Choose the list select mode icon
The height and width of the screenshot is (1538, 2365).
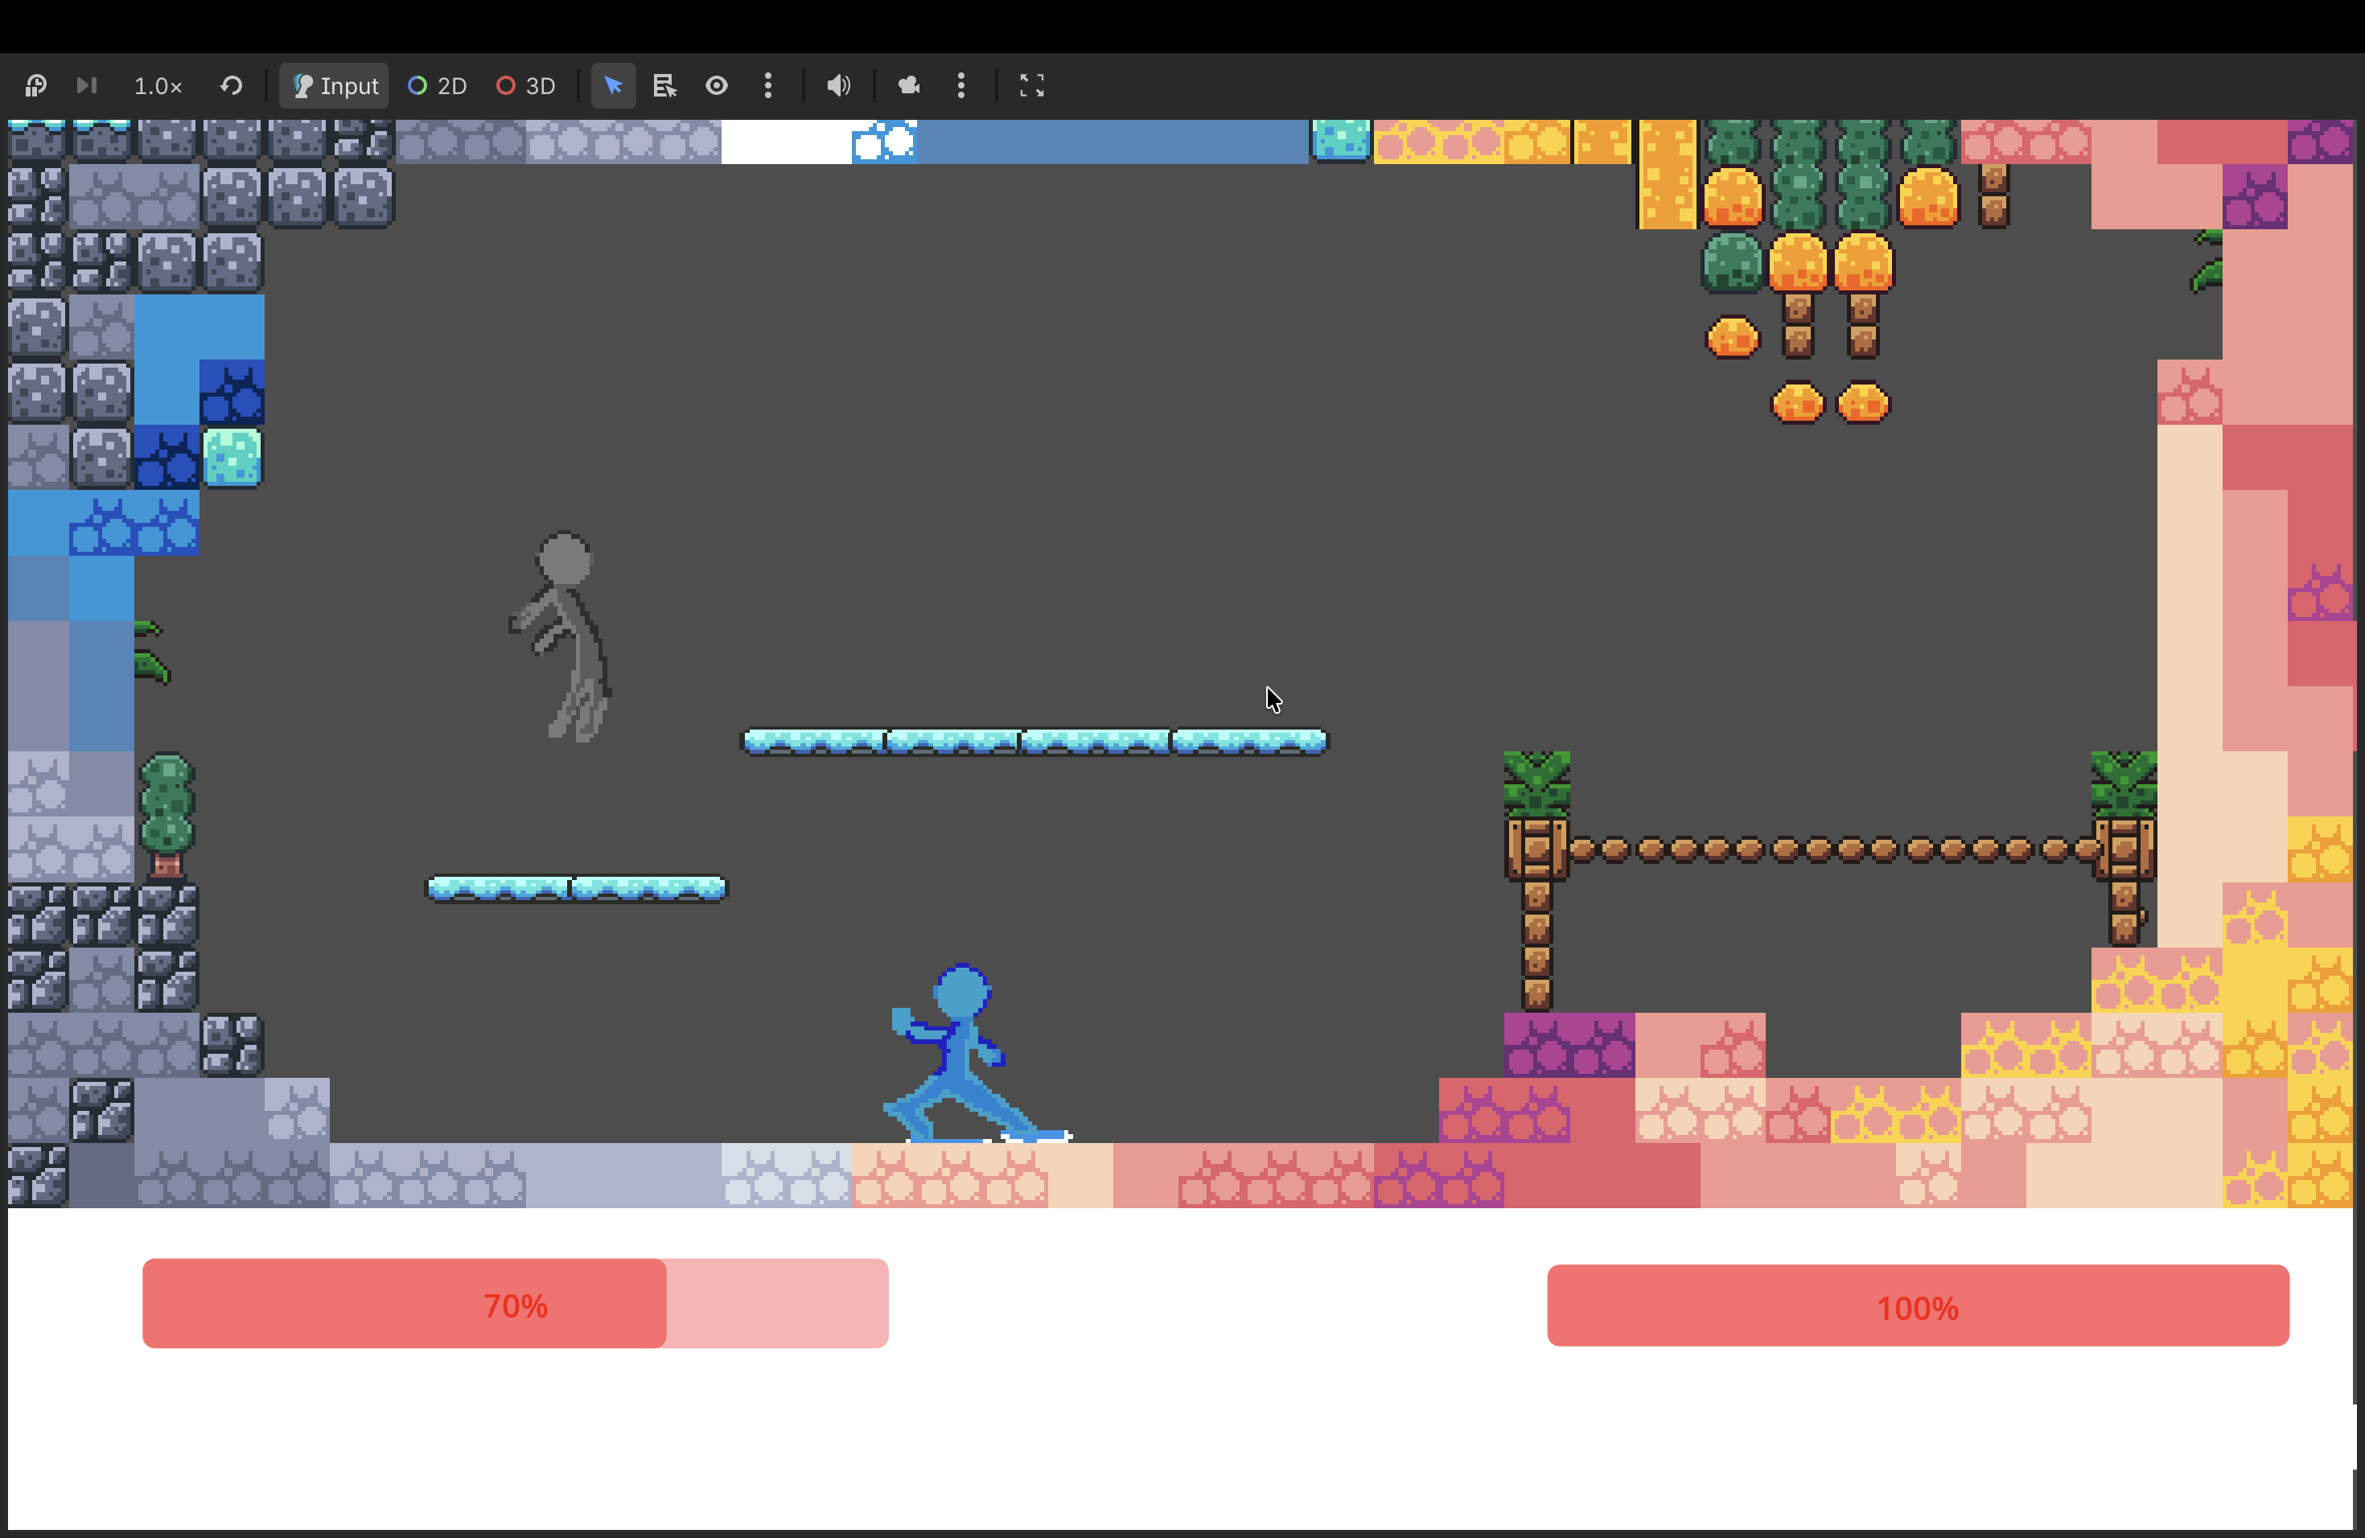664,86
